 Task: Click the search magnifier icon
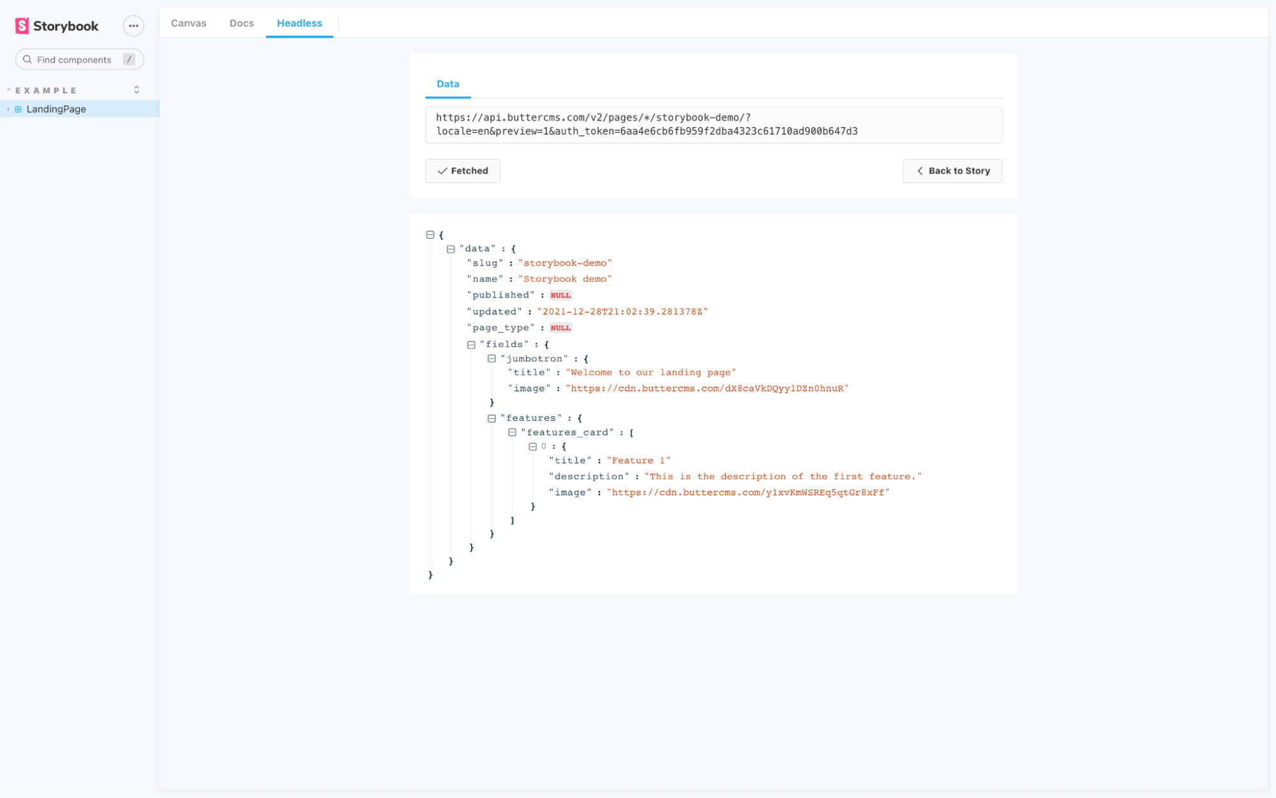27,59
